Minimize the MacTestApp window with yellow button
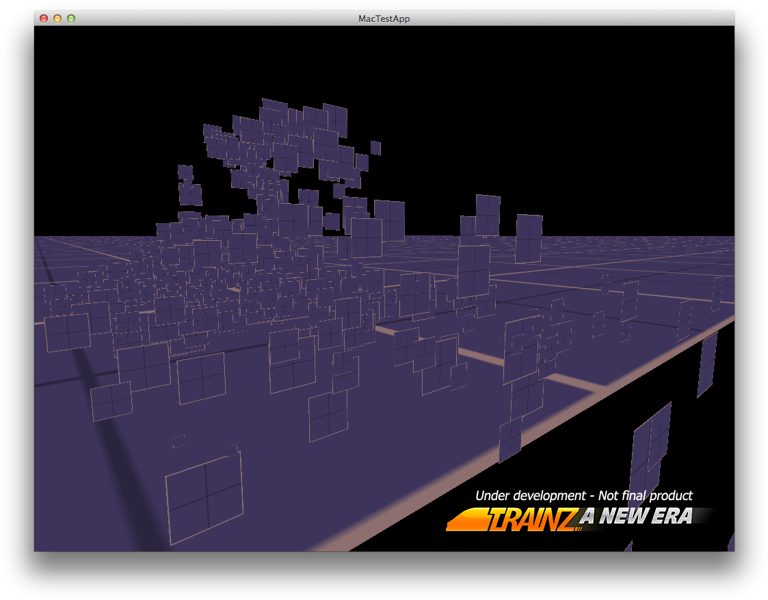This screenshot has width=768, height=600. [57, 18]
